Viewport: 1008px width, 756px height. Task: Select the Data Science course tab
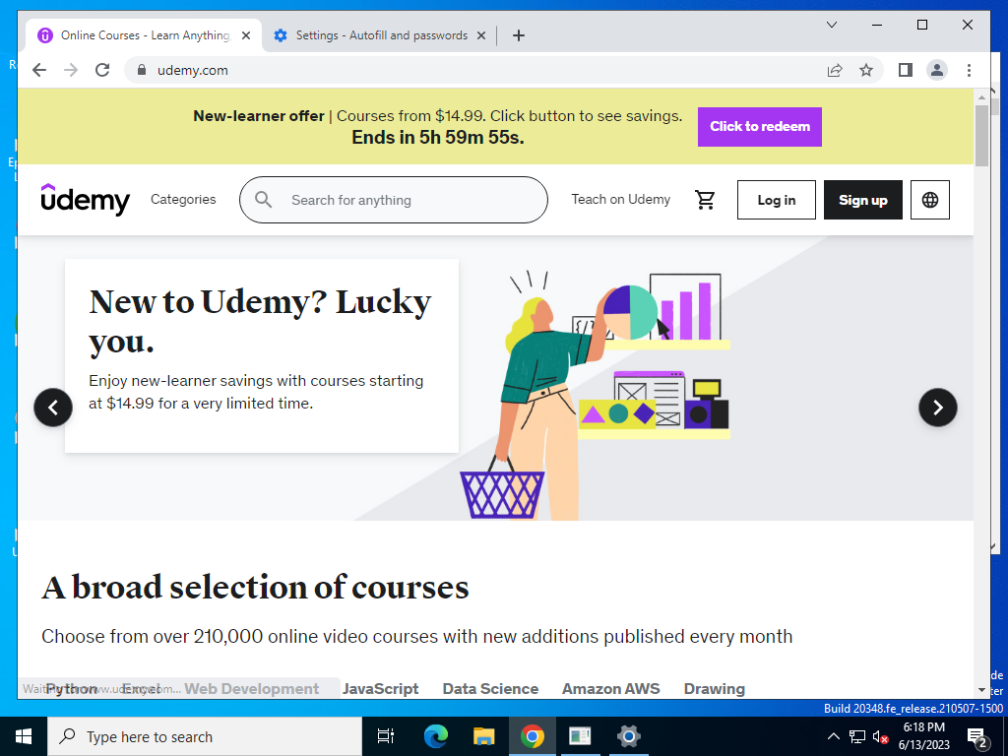click(x=490, y=688)
